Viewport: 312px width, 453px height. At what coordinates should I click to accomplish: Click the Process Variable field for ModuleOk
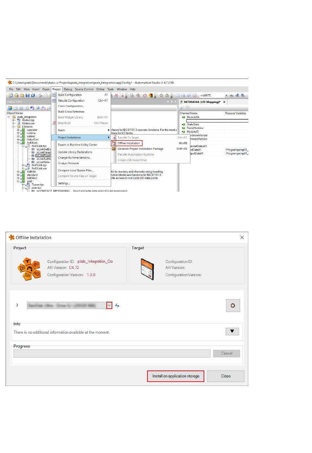[236, 117]
